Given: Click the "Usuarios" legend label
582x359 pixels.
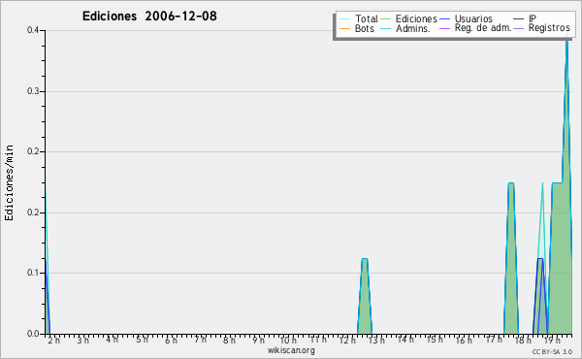Looking at the screenshot, I should pos(473,18).
